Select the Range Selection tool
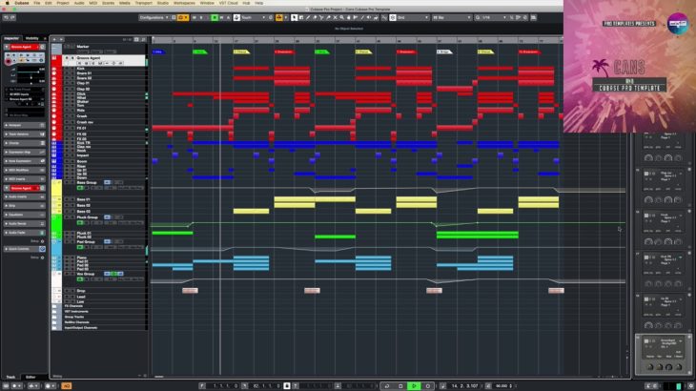The image size is (696, 391). point(301,17)
